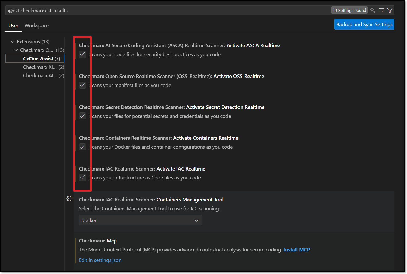This screenshot has height=274, width=407.
Task: Click the Containers Management Tool setting title
Action: click(x=190, y=200)
